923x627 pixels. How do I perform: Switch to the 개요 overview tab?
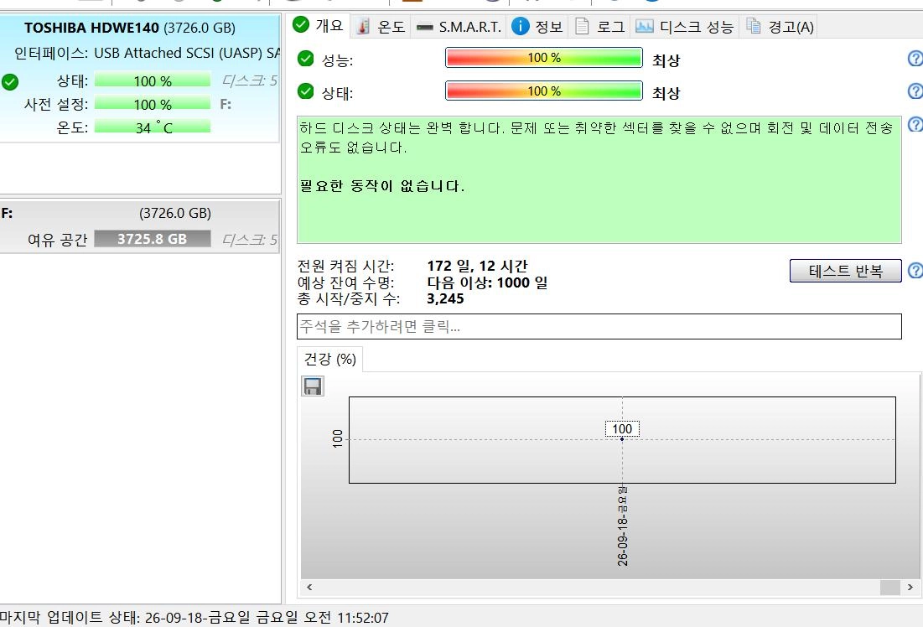click(319, 26)
